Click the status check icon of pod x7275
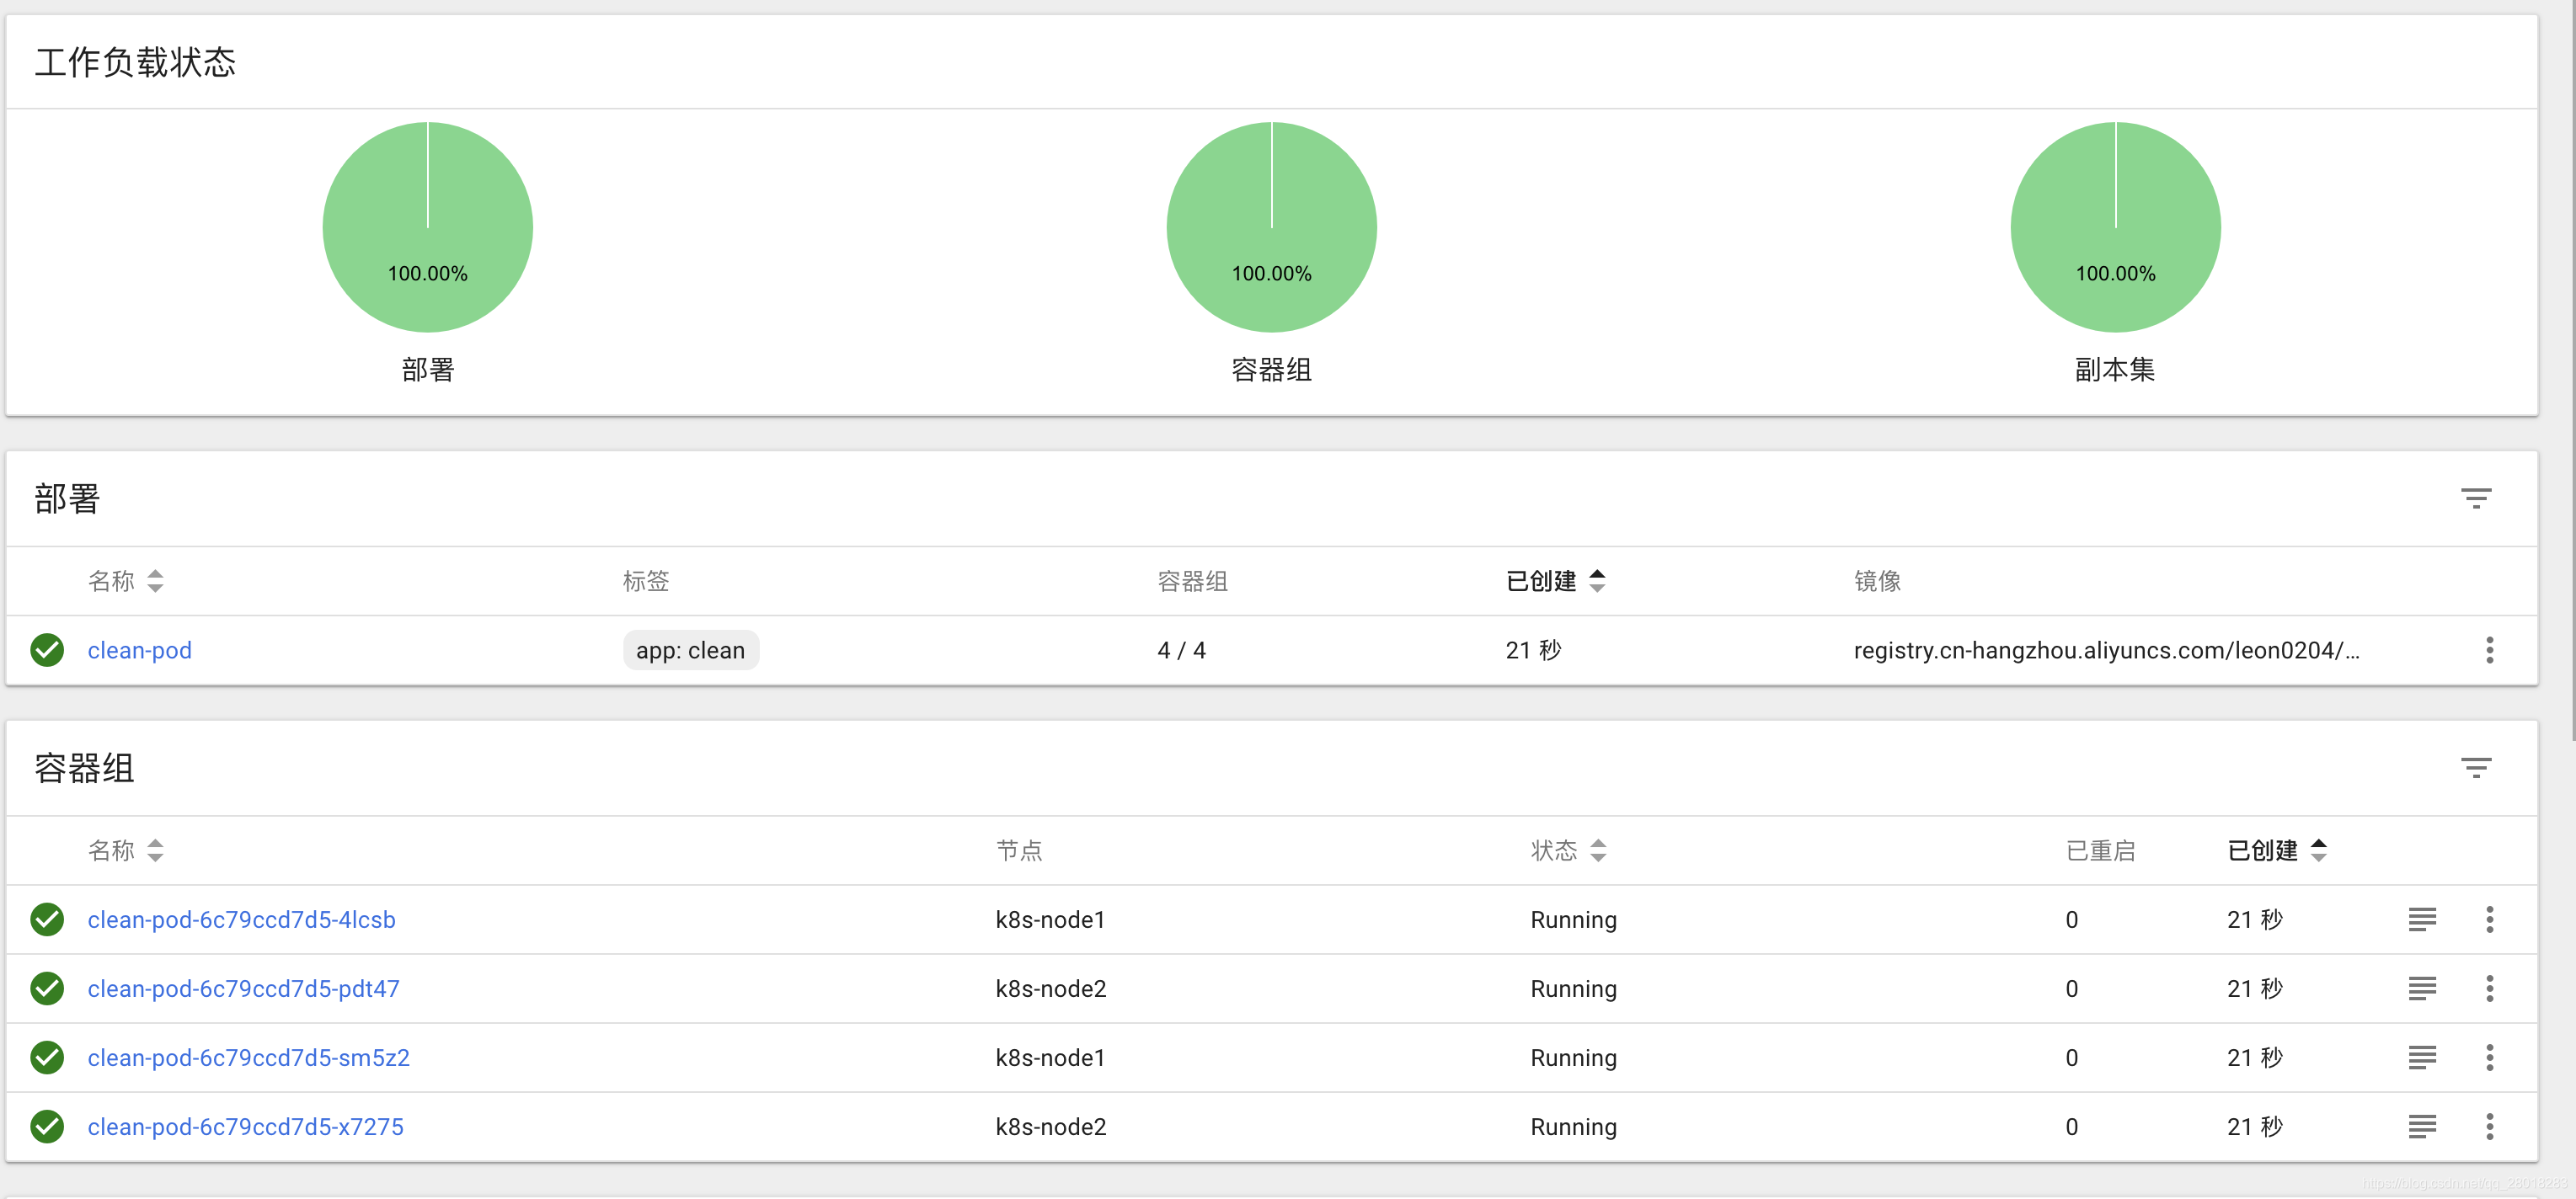 (47, 1126)
